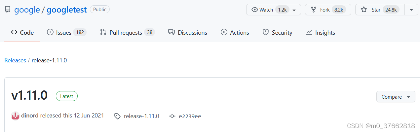Click the release tag icon
This screenshot has height=132, width=420.
[117, 116]
